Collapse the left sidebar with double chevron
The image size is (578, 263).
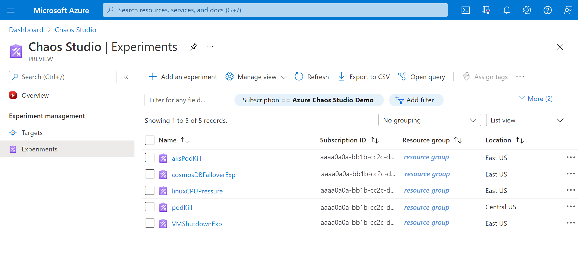tap(126, 77)
